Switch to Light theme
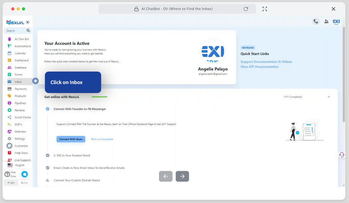 [x=11, y=183]
